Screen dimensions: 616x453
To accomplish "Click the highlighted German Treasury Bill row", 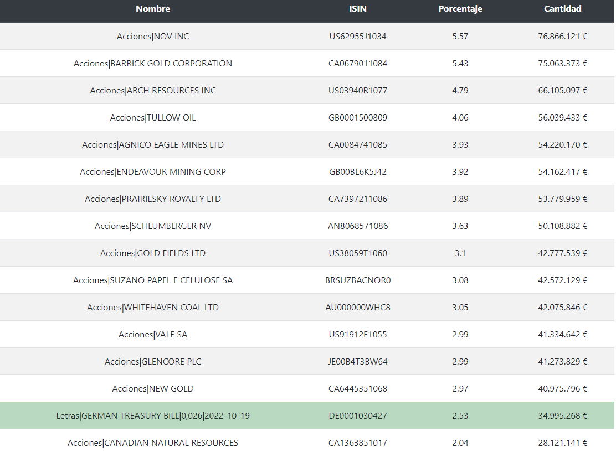I will 153,416.
